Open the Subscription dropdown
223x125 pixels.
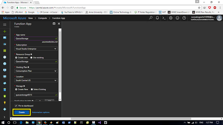pos(36,49)
